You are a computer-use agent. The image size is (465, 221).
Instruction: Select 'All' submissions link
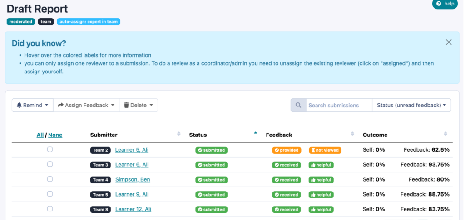(40, 135)
